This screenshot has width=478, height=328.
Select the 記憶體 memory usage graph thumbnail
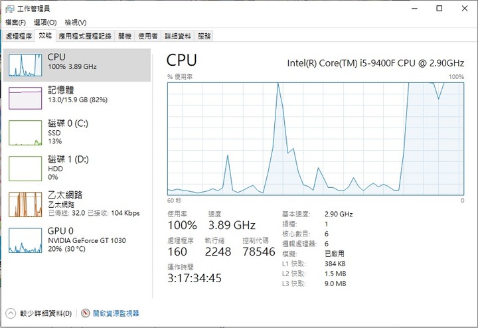tap(25, 98)
